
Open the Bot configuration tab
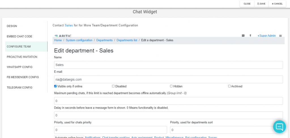(196, 137)
